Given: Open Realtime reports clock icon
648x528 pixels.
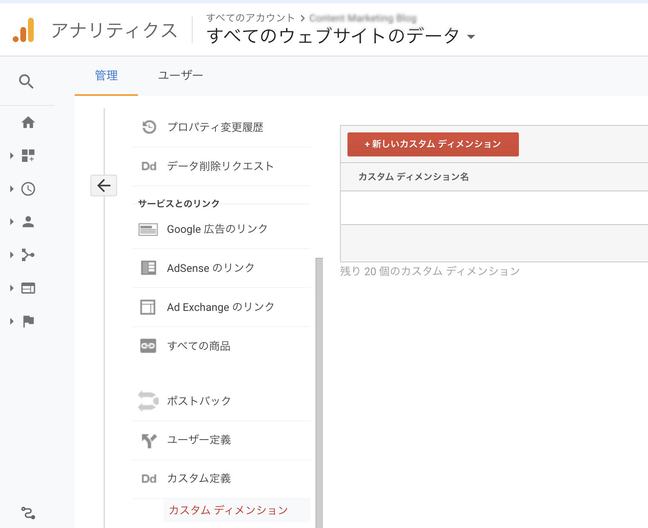Looking at the screenshot, I should (x=28, y=189).
